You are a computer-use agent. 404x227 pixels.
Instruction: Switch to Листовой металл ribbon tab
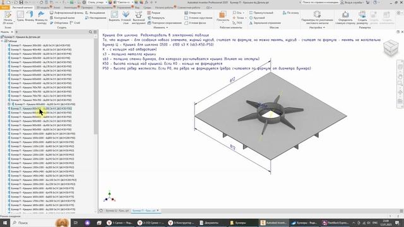[x=23, y=8]
